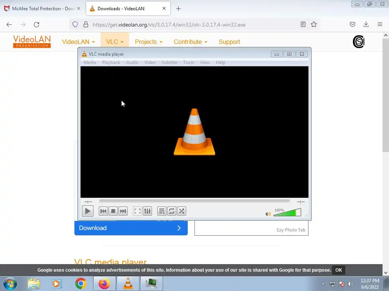Image resolution: width=389 pixels, height=291 pixels.
Task: Open Google Chrome from the taskbar
Action: [x=81, y=283]
